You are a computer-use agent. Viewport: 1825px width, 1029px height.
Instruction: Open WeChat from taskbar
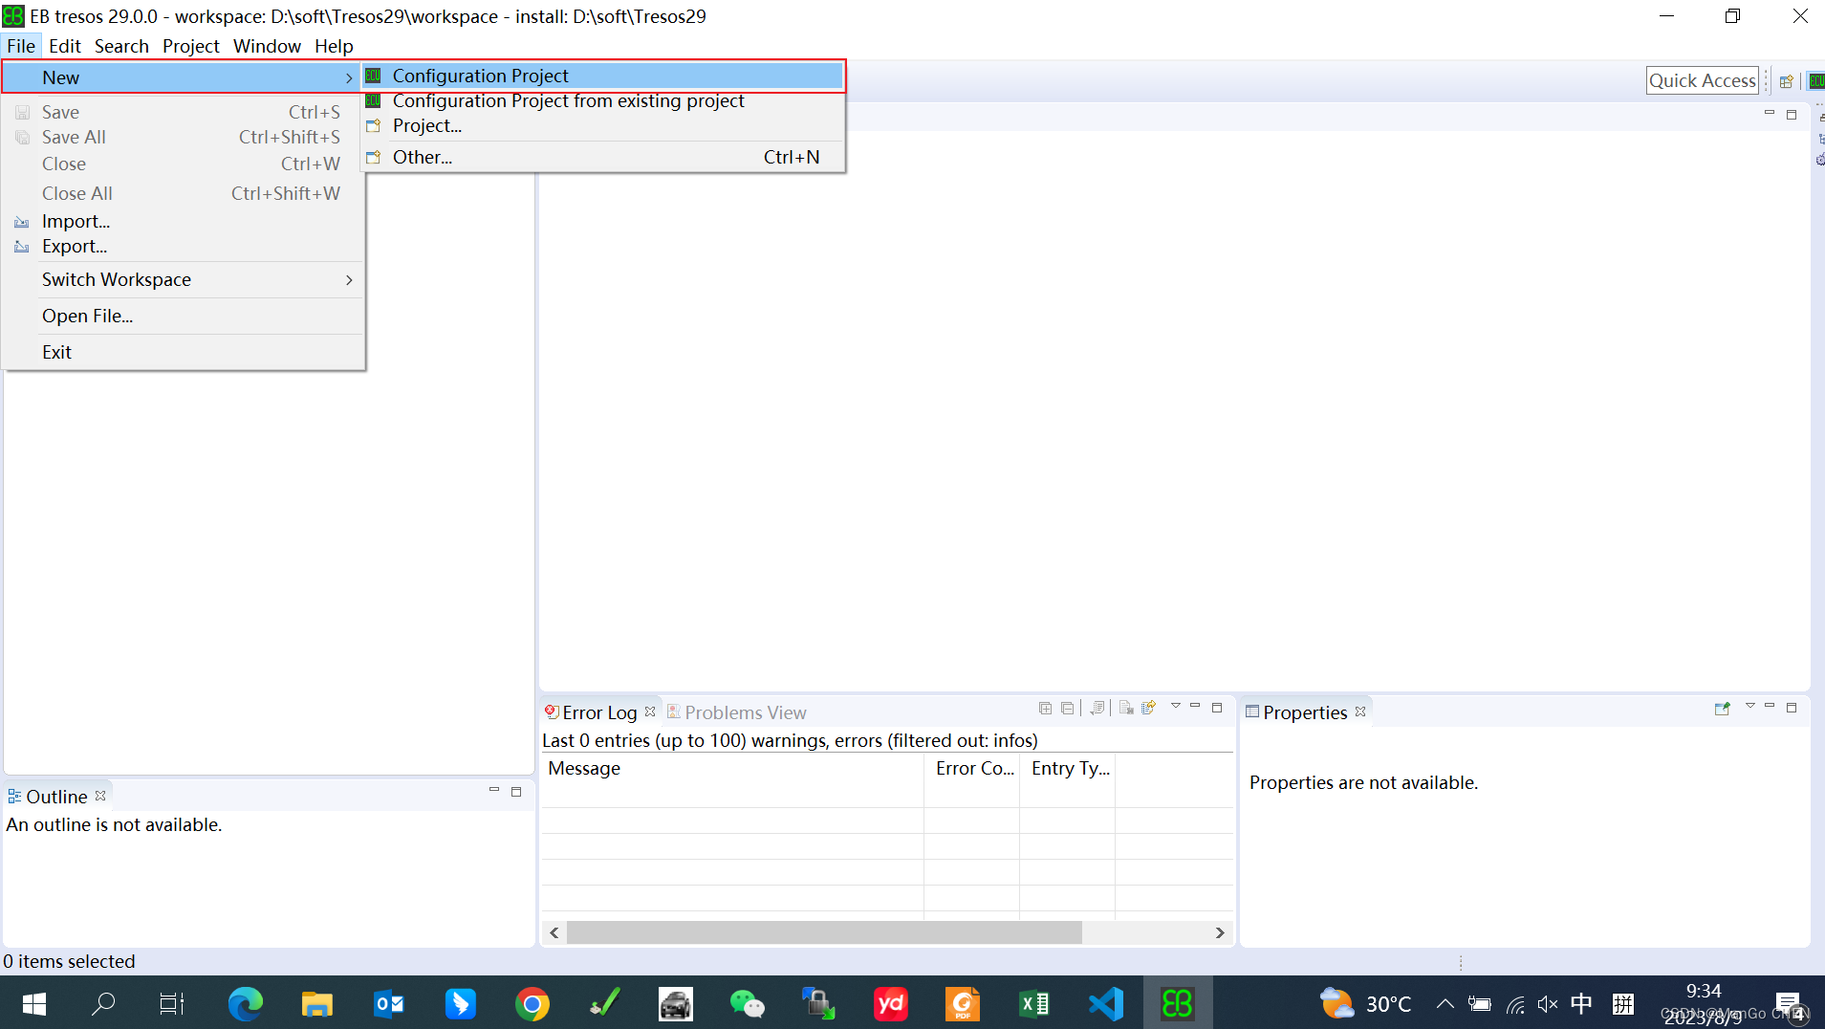point(747,1003)
